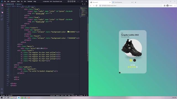The image size is (177, 99).
Task: Click the shopping basket icon on product card
Action: [x=120, y=73]
